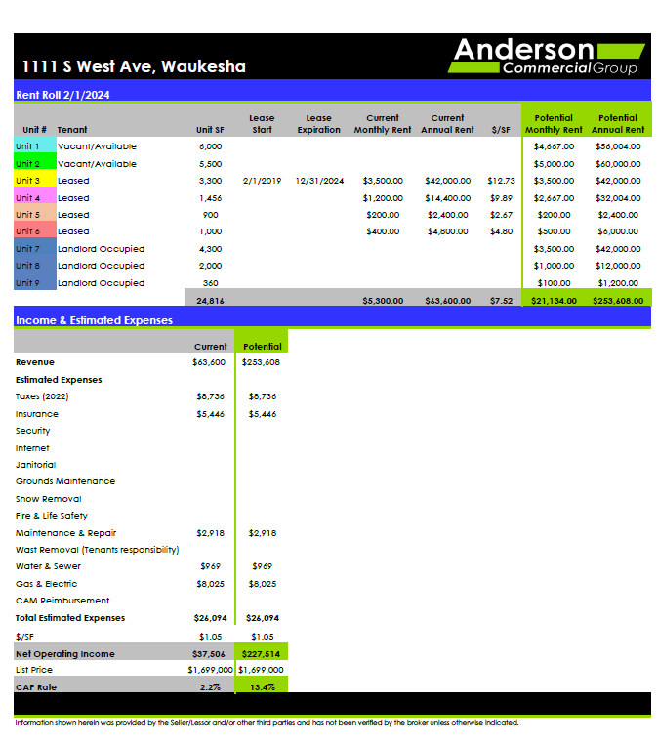Select the Potential Annual Rent column header
The width and height of the screenshot is (658, 748).
click(x=617, y=124)
